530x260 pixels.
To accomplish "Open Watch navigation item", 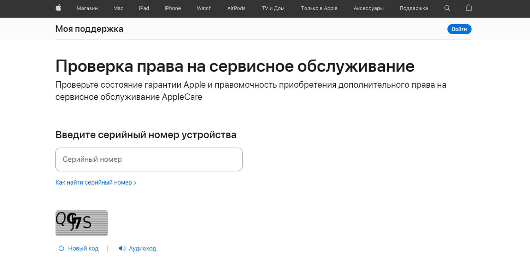I will point(204,8).
